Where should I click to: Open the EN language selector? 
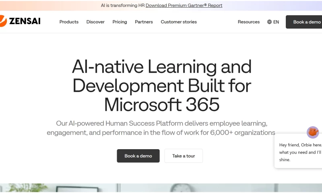[273, 22]
